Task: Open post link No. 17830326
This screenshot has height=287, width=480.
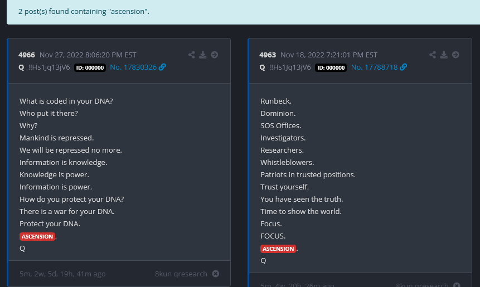Action: click(x=133, y=67)
